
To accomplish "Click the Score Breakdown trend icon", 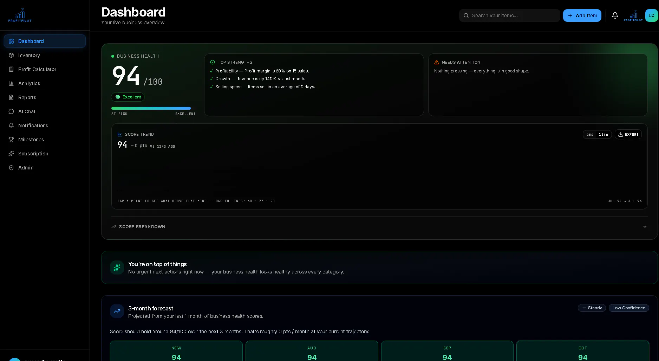I will click(x=114, y=227).
